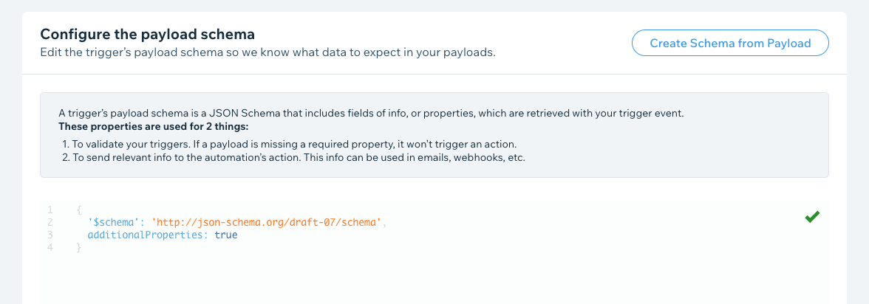This screenshot has height=304, width=869.
Task: Click the true value after additionalProperties
Action: [x=225, y=235]
